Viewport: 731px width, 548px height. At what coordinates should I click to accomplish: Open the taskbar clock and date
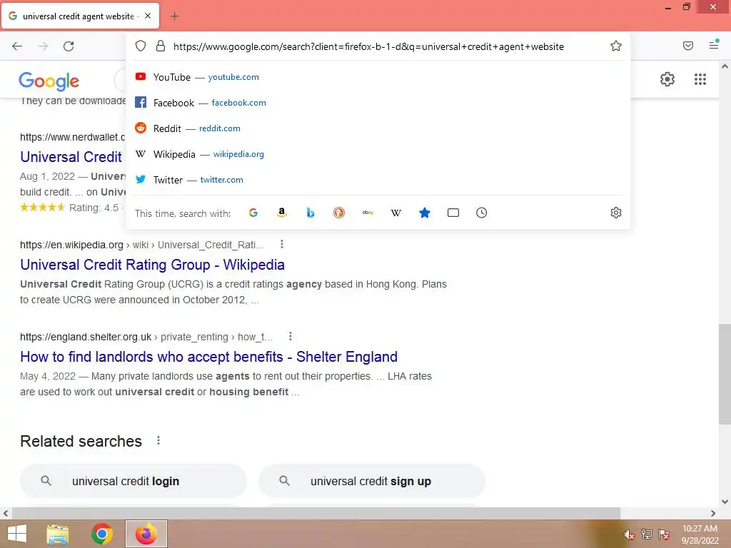[700, 534]
